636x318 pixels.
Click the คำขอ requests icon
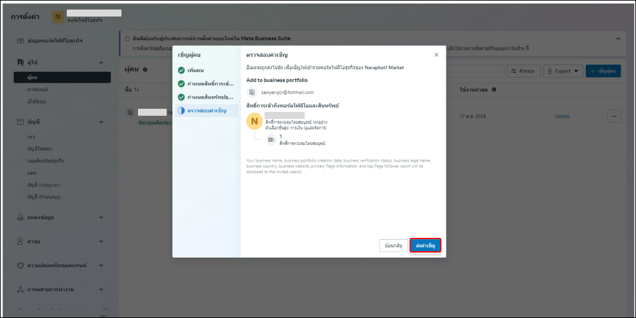[20, 241]
